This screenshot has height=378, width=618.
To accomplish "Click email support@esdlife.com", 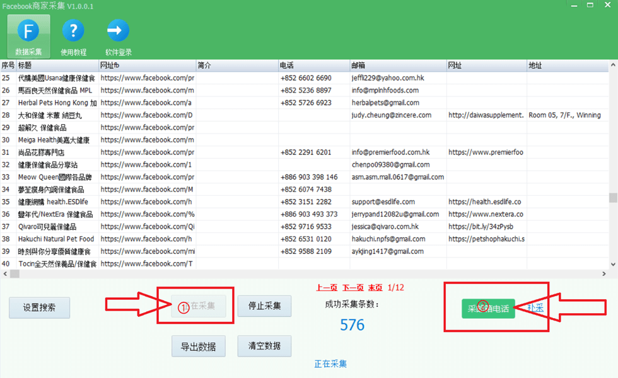I will (383, 202).
